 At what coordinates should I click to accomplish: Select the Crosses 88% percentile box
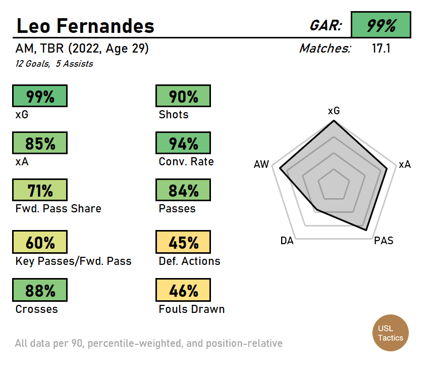click(x=40, y=291)
